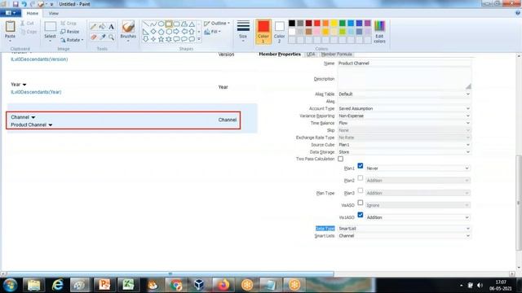Expand the Product Channel member arrow
This screenshot has width=522, height=293.
pos(51,125)
